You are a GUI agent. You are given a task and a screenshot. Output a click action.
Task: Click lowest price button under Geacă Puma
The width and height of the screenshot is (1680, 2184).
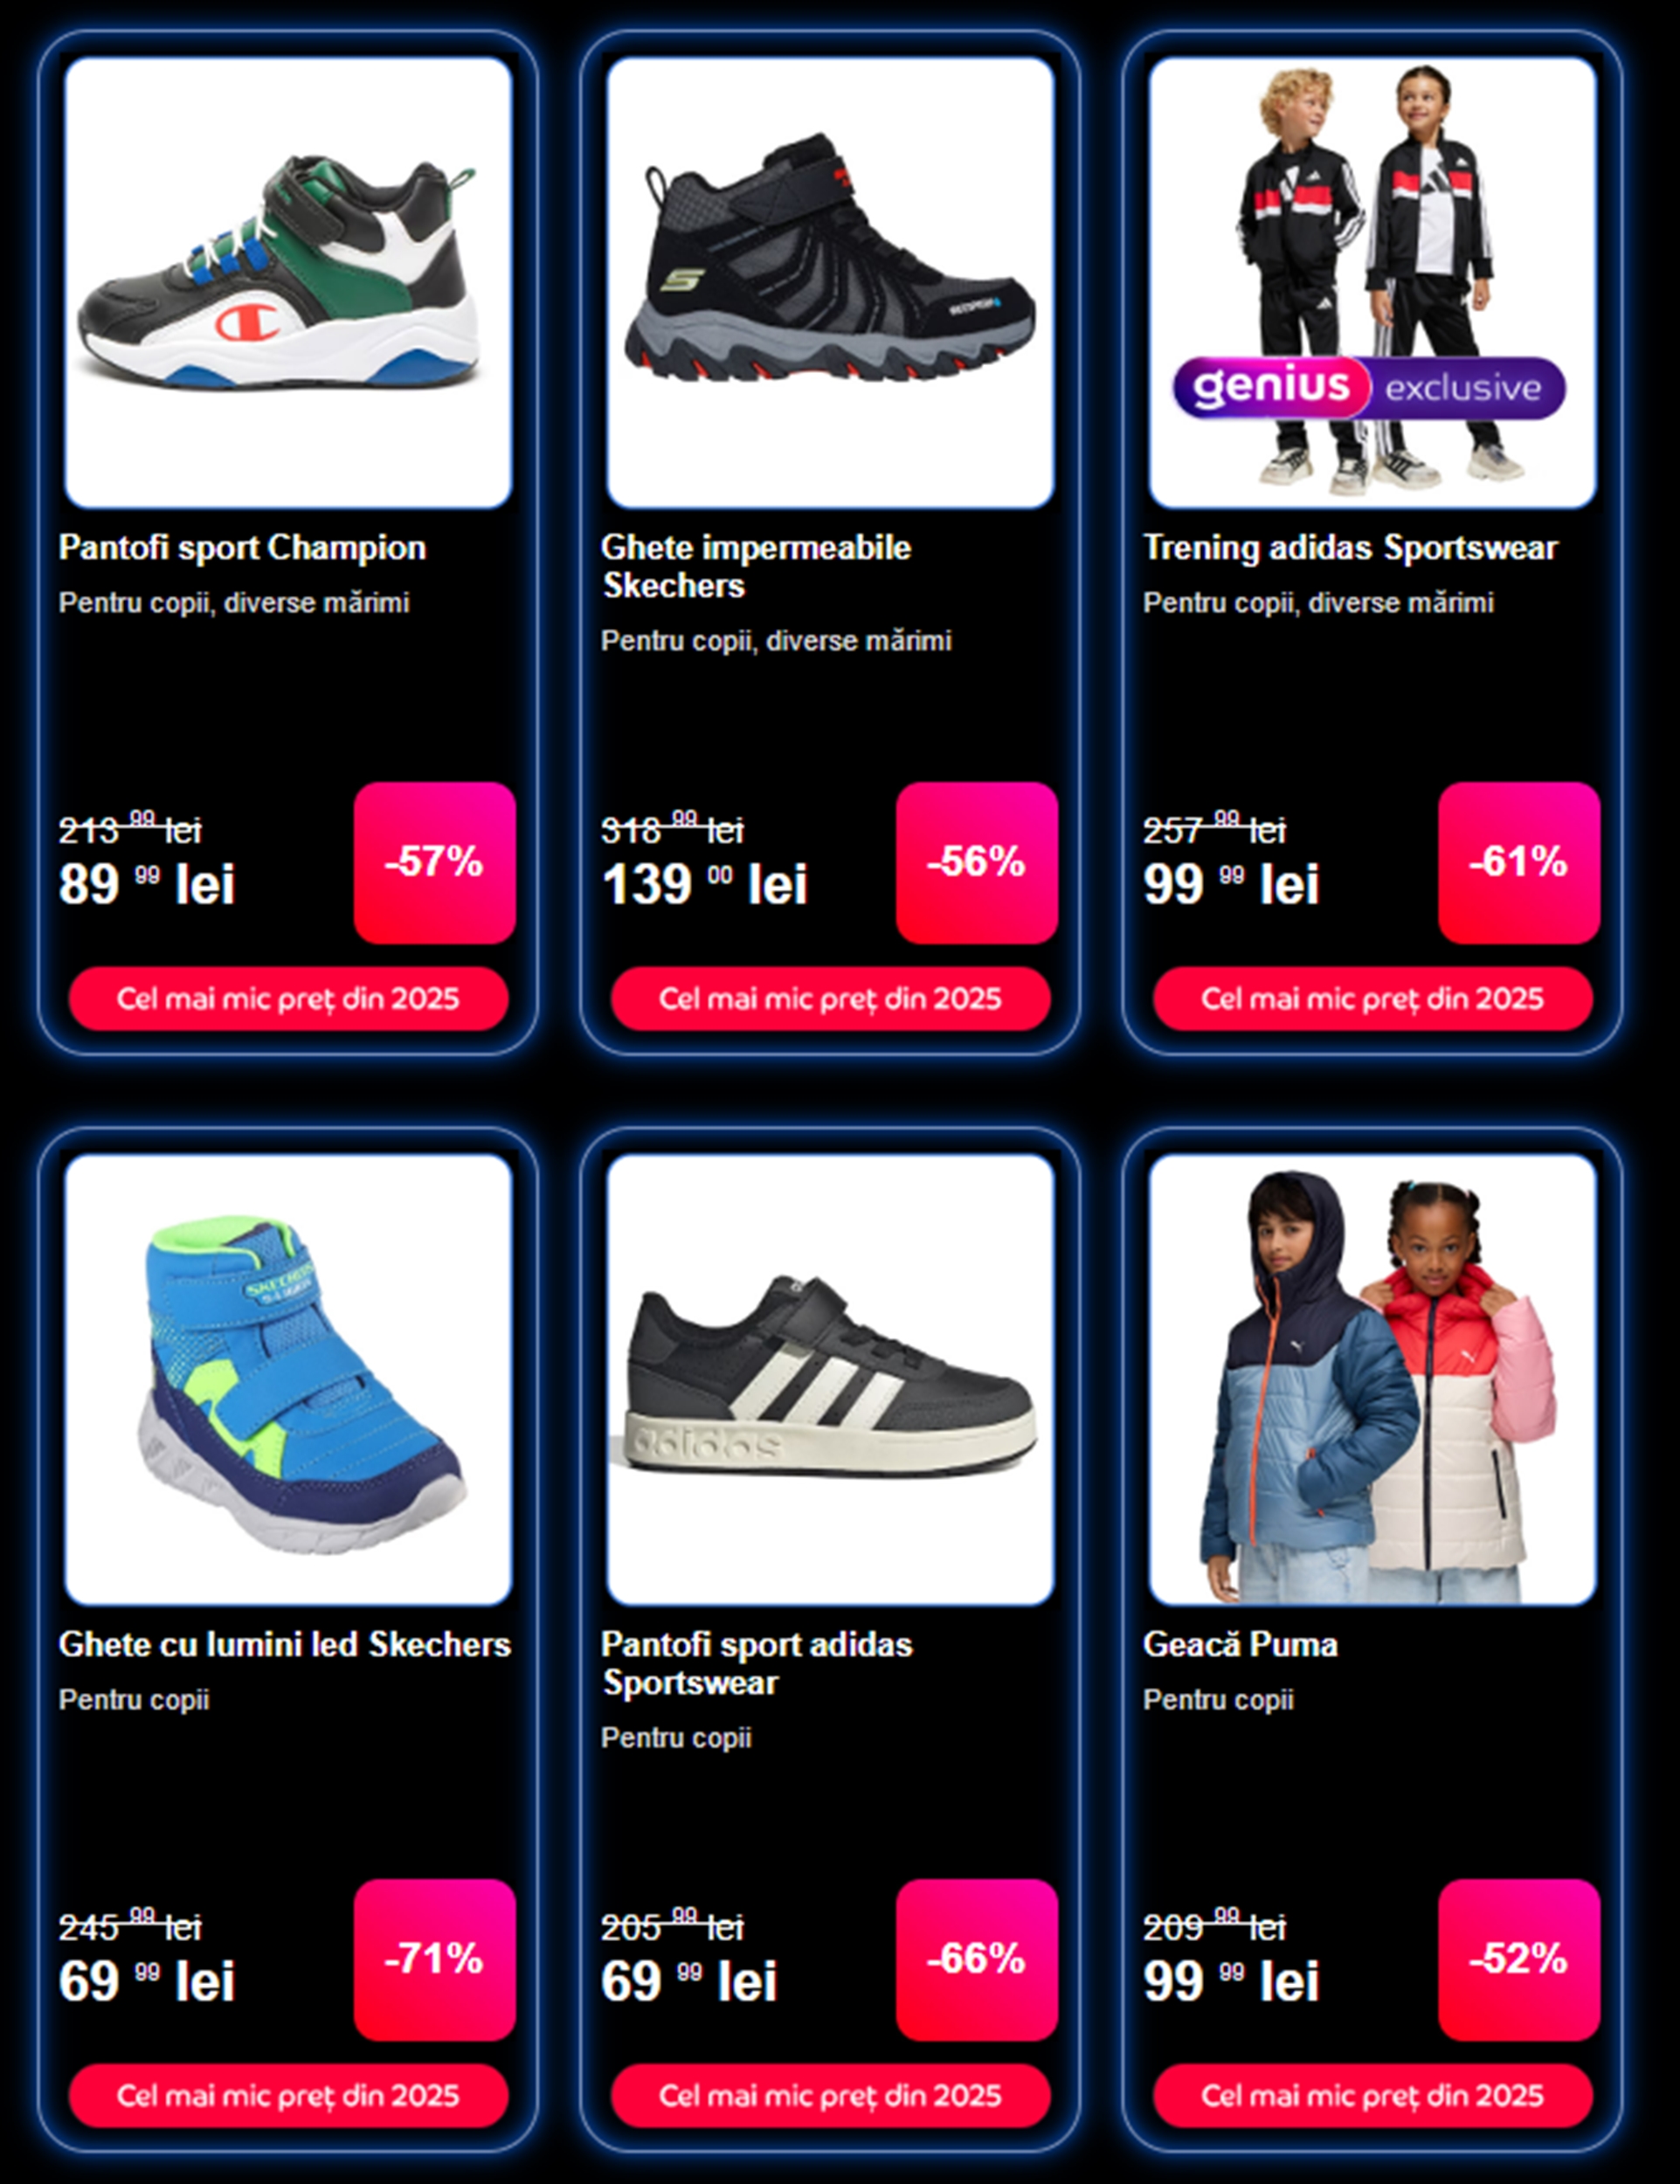[1372, 2095]
